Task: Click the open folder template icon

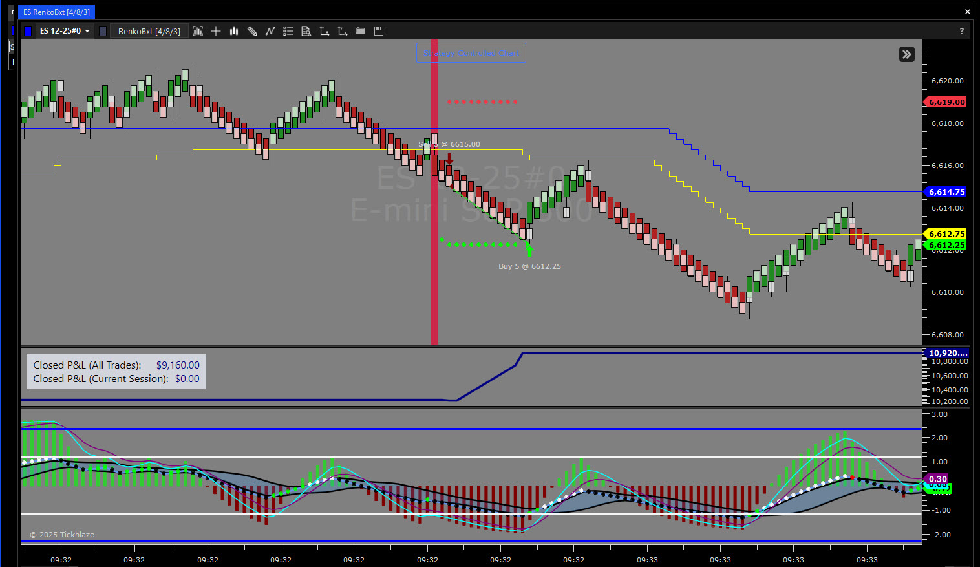Action: 361,31
